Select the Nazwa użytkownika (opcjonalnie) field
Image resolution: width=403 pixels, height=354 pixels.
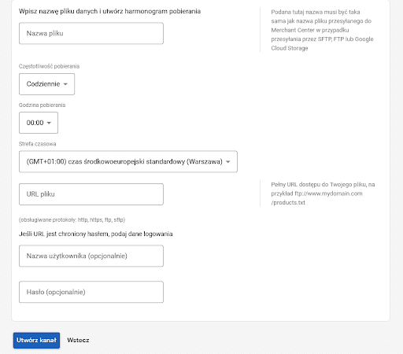point(91,256)
